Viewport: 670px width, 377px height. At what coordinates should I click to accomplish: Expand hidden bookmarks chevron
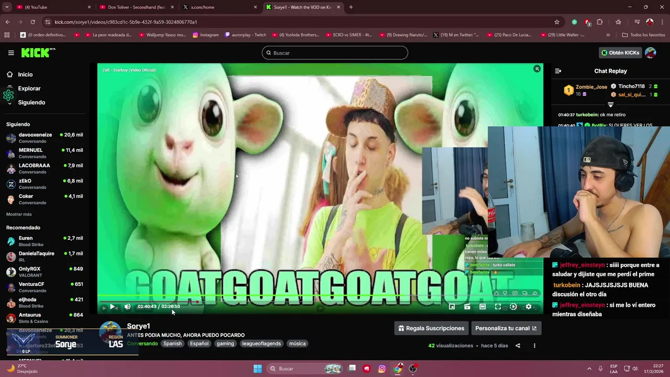(608, 35)
